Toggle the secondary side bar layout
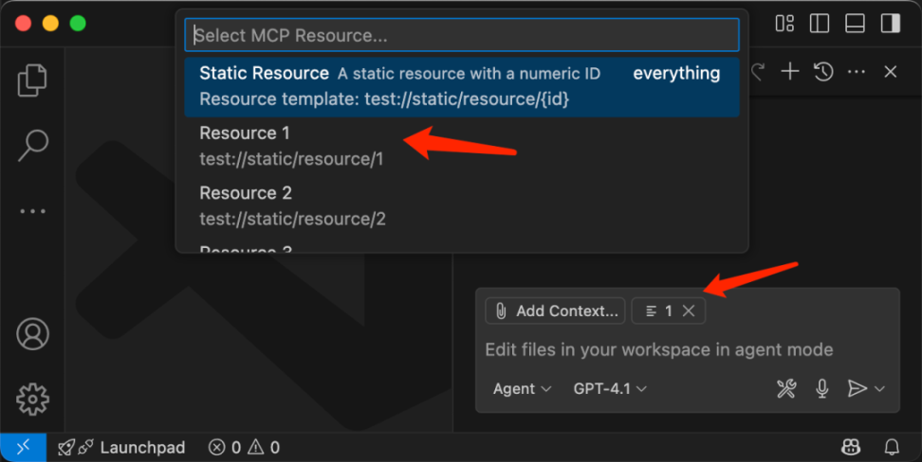The height and width of the screenshot is (462, 922). pos(890,23)
